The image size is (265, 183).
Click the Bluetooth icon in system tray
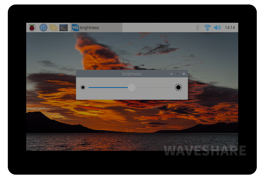(x=197, y=27)
